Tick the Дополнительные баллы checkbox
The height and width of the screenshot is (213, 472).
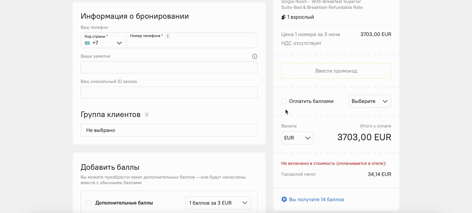tap(89, 203)
